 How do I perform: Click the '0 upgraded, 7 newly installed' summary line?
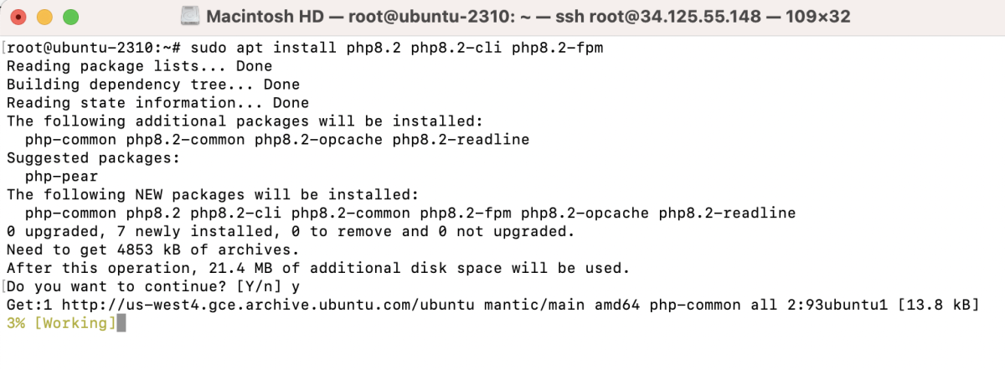(x=291, y=231)
